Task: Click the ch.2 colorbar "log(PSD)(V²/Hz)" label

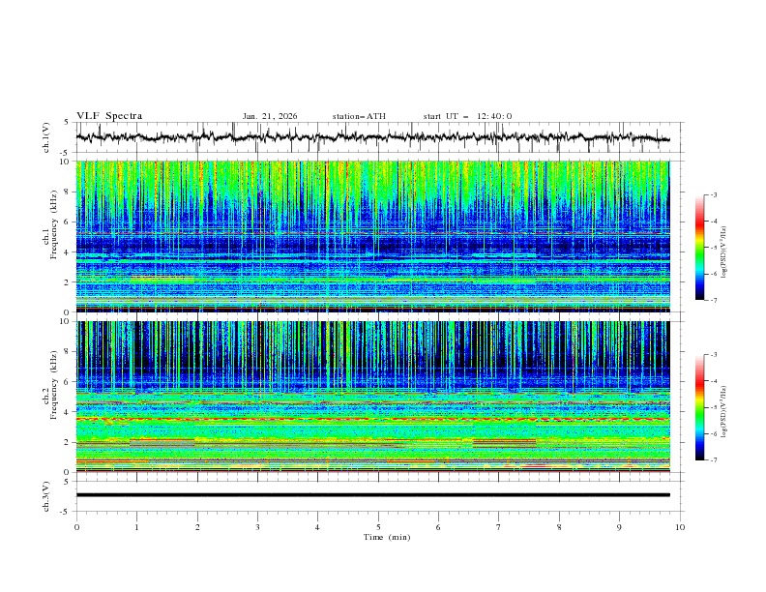Action: pos(724,412)
